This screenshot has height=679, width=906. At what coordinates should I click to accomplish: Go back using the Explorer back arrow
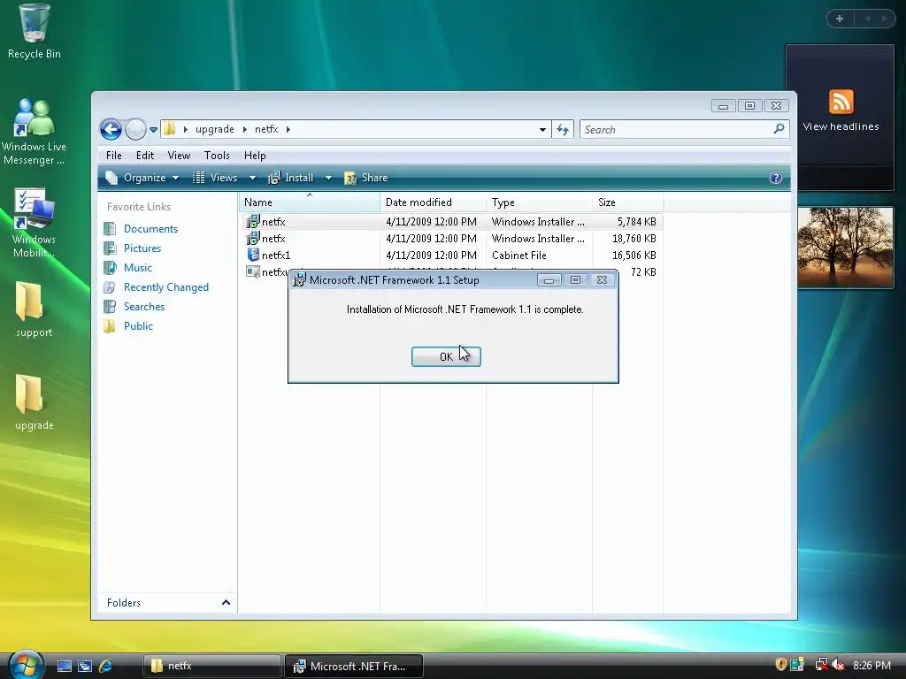tap(111, 129)
